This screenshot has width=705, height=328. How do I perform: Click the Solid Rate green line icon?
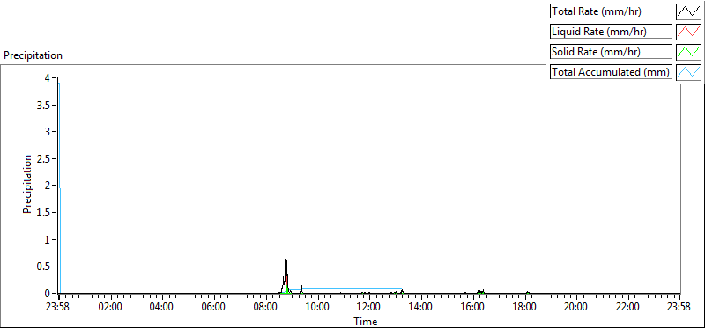click(x=688, y=52)
